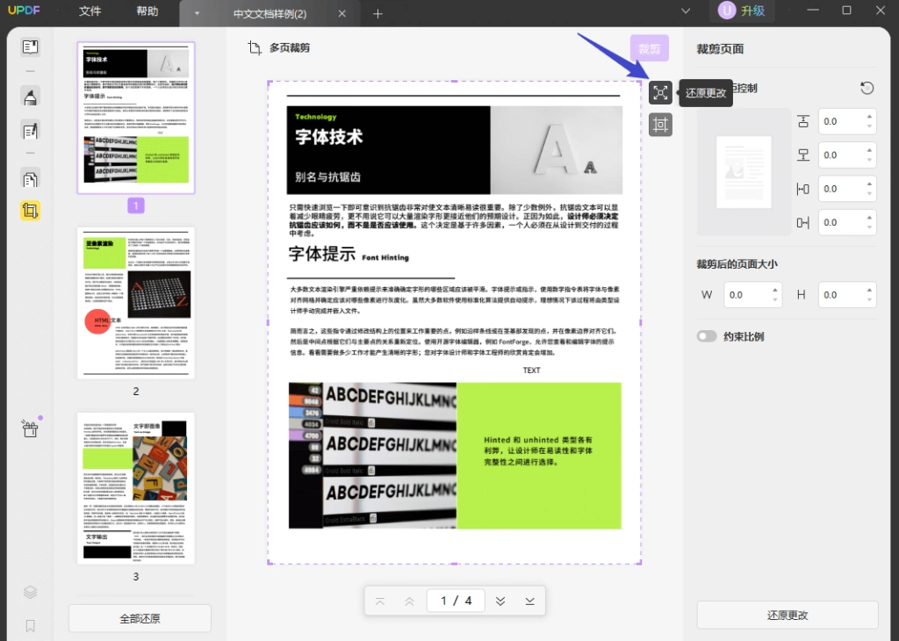Click the top margin icon
The image size is (899, 641).
[803, 121]
